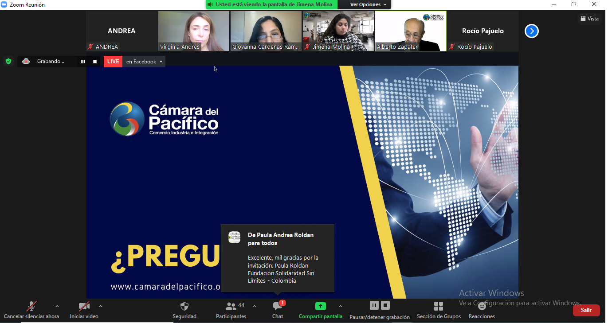Viewport: 608px width, 323px height.
Task: Click sender avatar in chat popup
Action: [234, 237]
